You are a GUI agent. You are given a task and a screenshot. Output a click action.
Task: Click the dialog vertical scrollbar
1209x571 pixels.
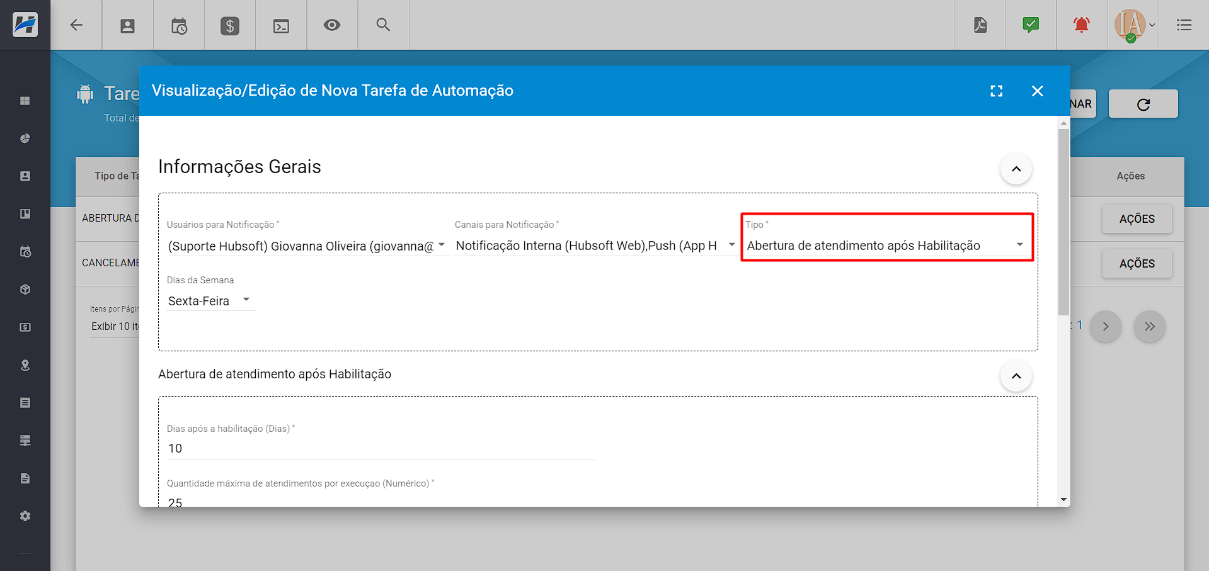coord(1063,220)
